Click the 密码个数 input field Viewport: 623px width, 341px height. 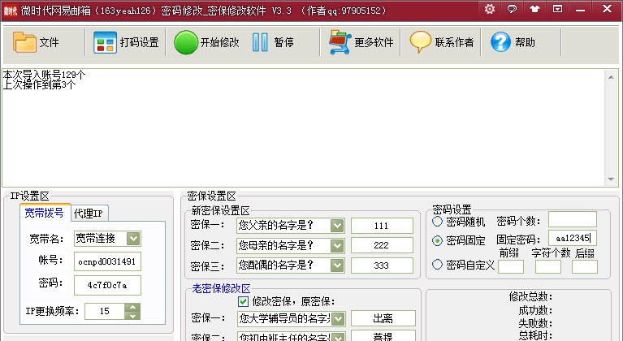point(573,219)
